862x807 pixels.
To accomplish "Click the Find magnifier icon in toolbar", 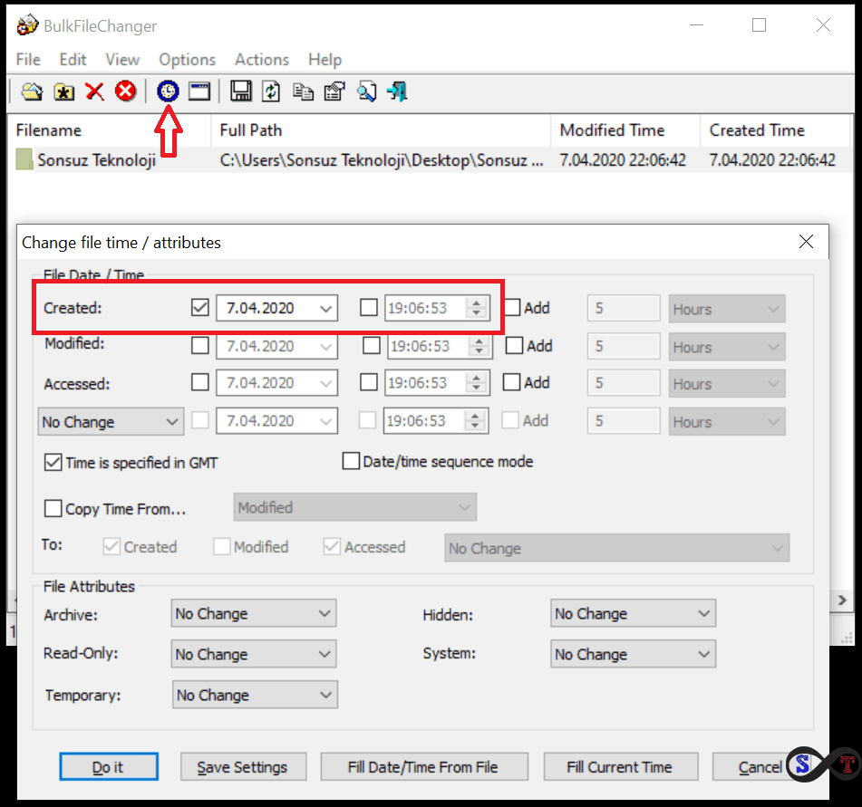I will pos(366,91).
